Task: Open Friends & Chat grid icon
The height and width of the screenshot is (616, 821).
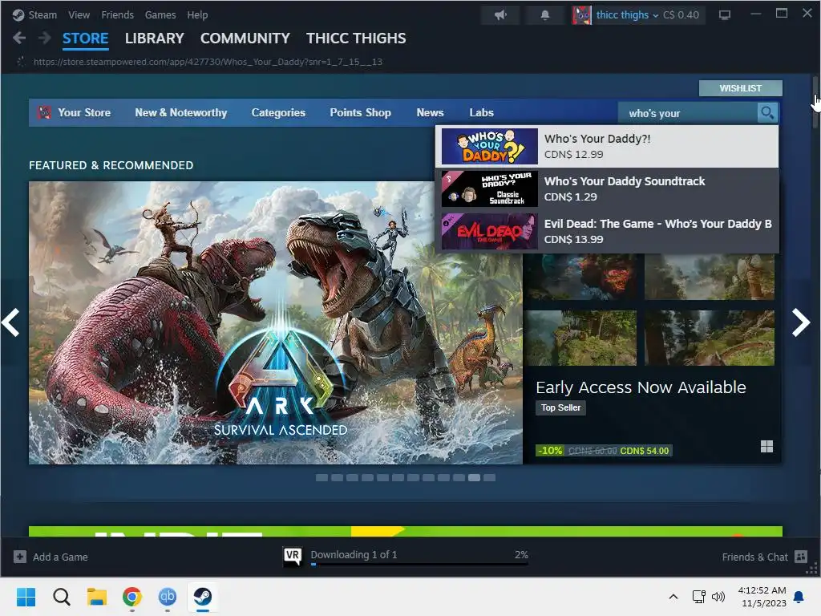Action: (801, 557)
